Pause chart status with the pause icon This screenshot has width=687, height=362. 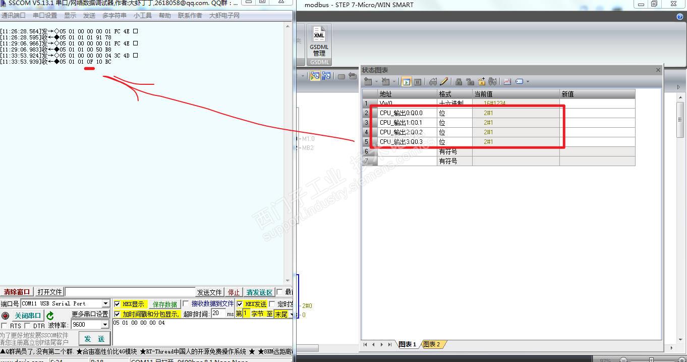click(x=417, y=82)
